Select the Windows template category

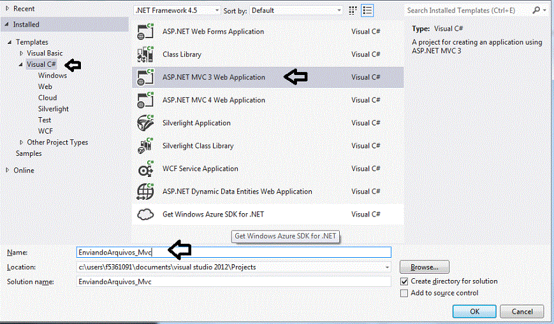click(x=52, y=76)
